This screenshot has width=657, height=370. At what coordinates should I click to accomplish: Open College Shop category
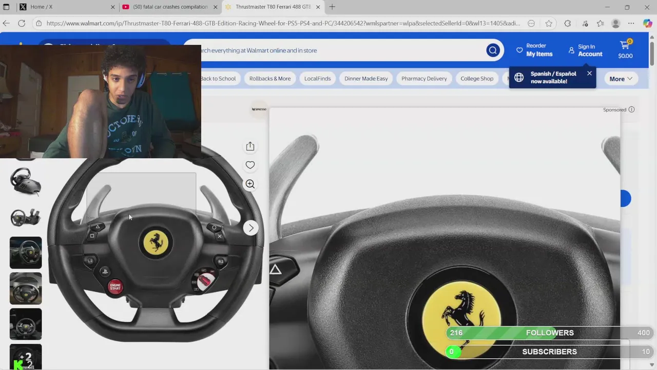477,79
